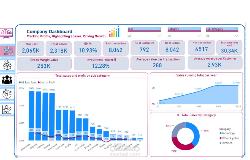Select the pie chart report page icon
This screenshot has width=250, height=160.
tap(9, 51)
